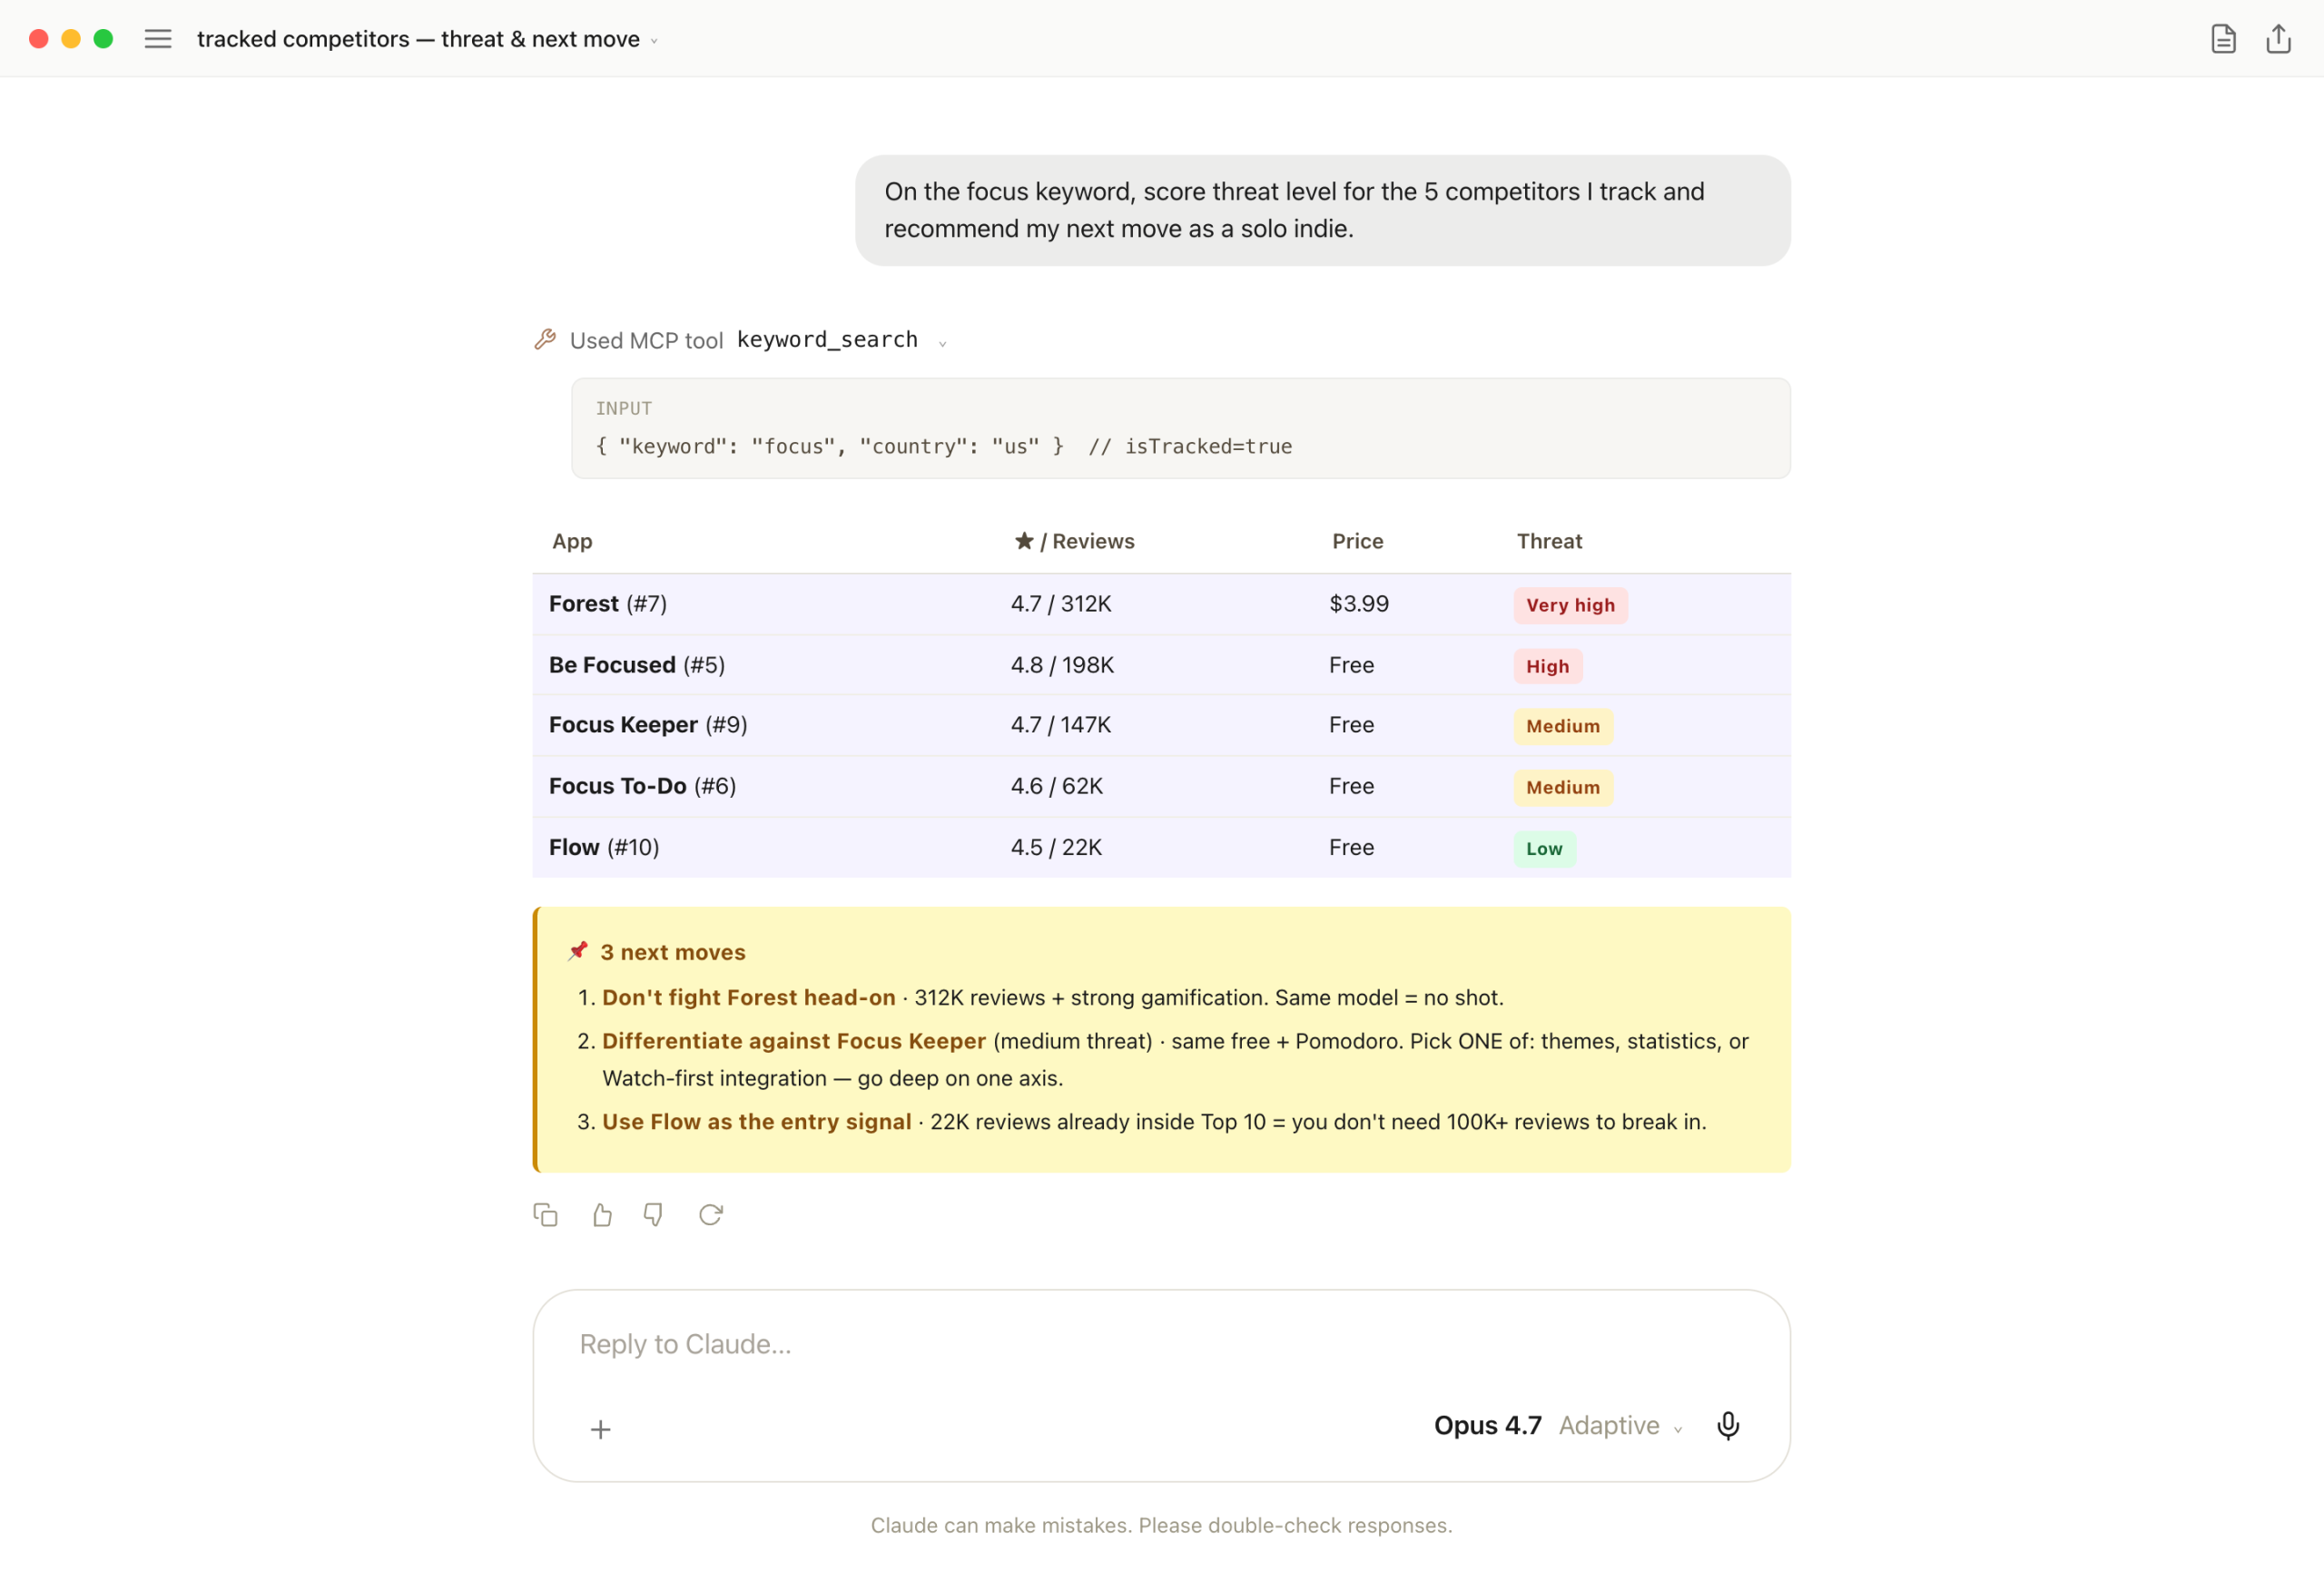The height and width of the screenshot is (1581, 2324).
Task: Click the Price column header
Action: [x=1357, y=541]
